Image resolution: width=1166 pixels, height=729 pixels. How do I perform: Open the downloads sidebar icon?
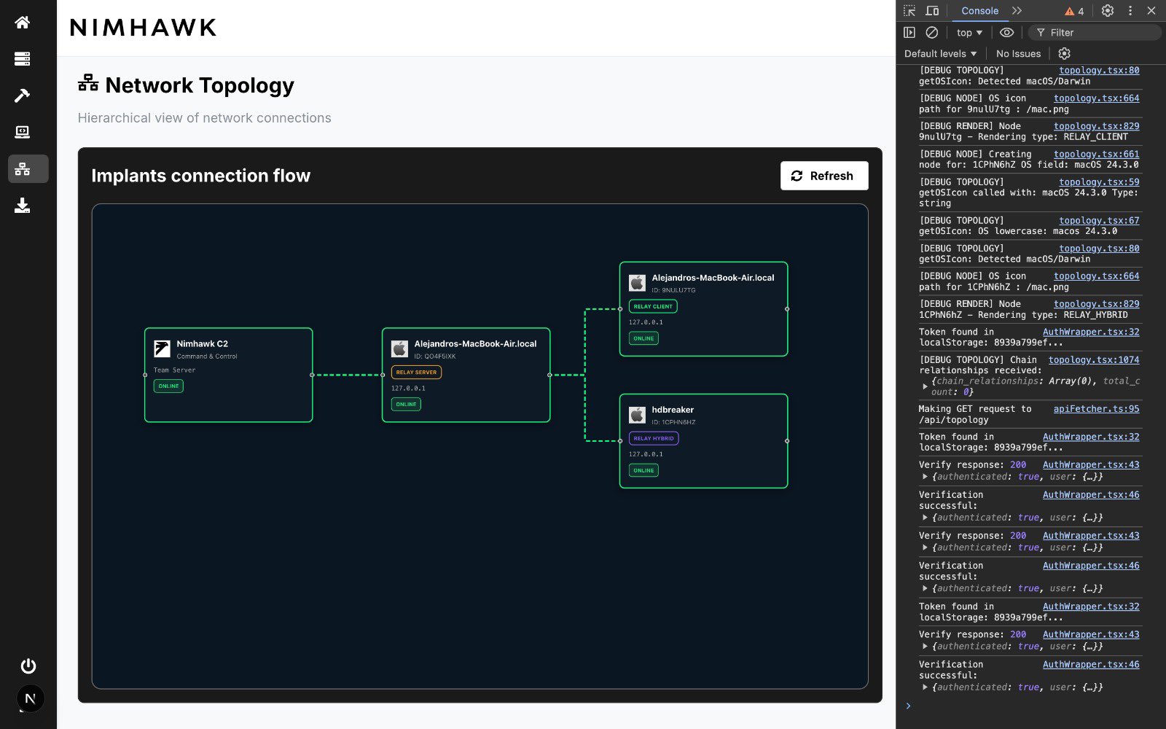point(23,206)
